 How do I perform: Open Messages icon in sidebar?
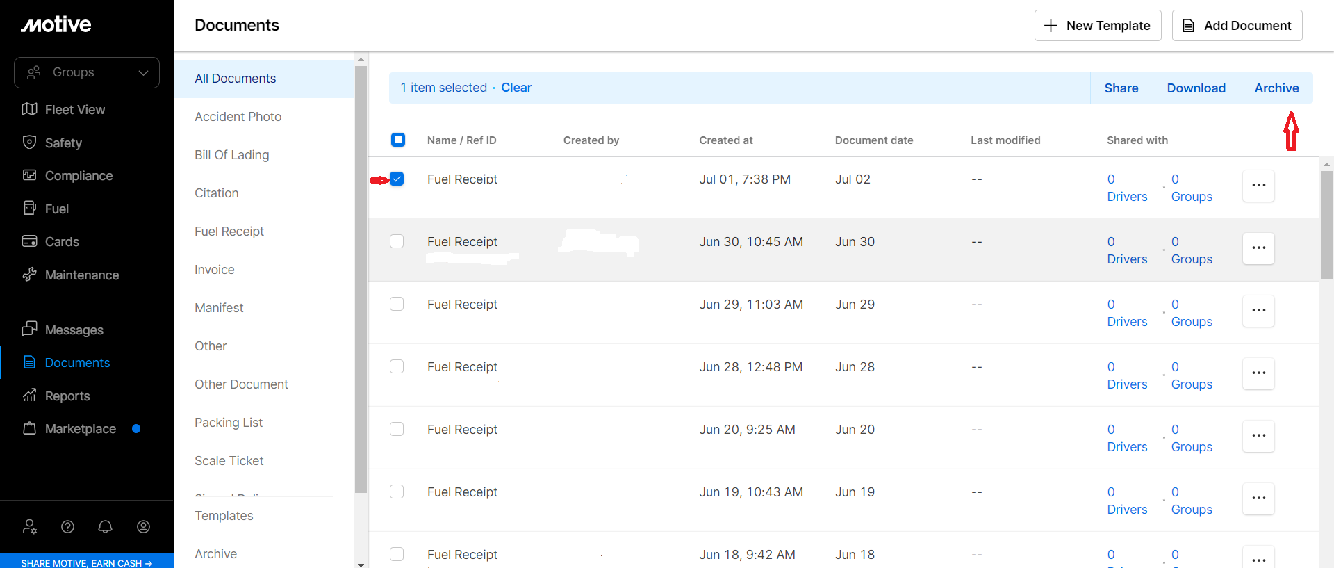pyautogui.click(x=29, y=329)
